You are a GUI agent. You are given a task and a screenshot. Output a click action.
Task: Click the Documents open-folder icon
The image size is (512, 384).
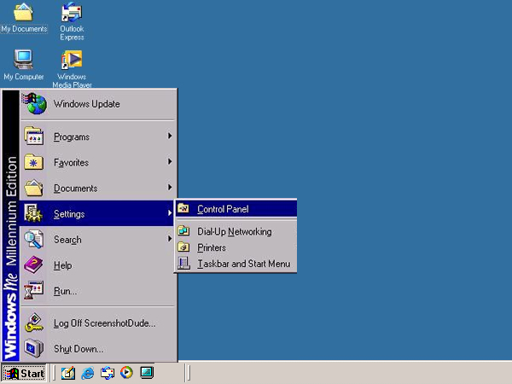tap(33, 188)
